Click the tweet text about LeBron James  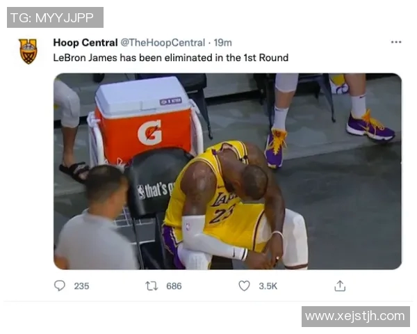(x=171, y=58)
